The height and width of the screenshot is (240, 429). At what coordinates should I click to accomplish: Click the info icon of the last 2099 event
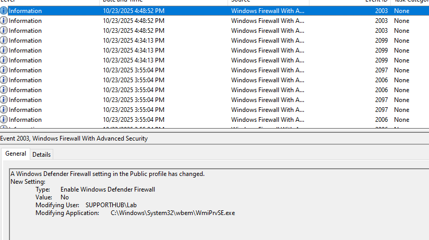click(4, 60)
